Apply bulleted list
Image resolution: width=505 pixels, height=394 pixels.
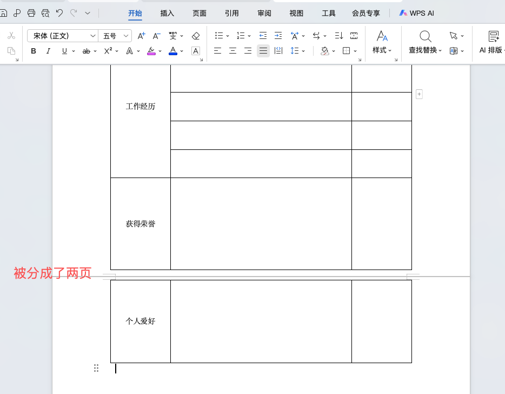coord(219,36)
